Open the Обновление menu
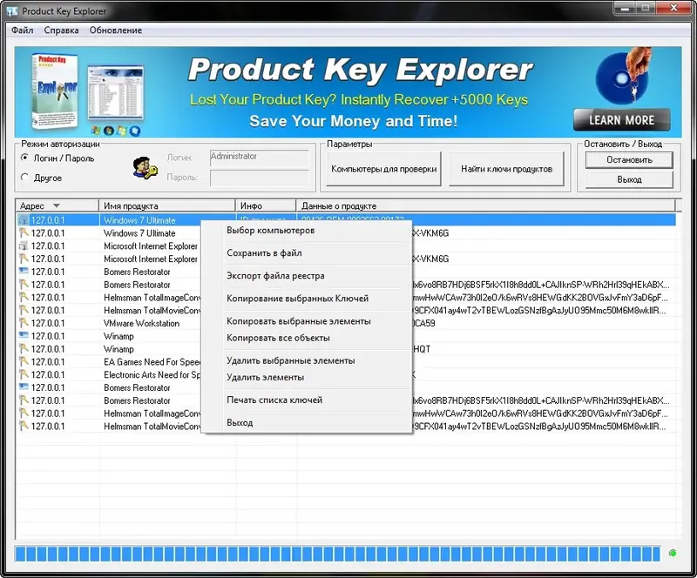This screenshot has height=578, width=697. click(x=116, y=29)
